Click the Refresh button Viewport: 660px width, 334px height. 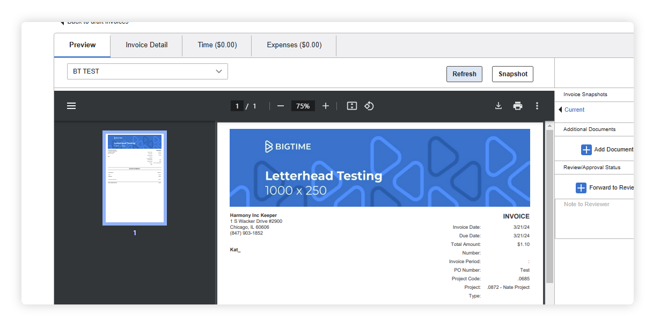coord(464,74)
